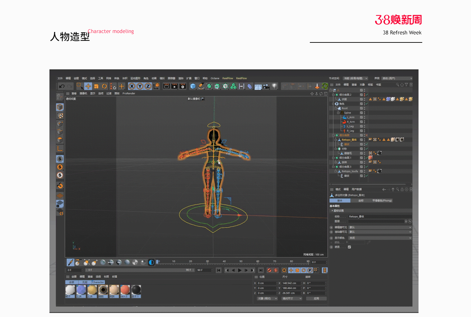Open the 摄像机 viewport menu
This screenshot has height=317, width=471.
83,93
